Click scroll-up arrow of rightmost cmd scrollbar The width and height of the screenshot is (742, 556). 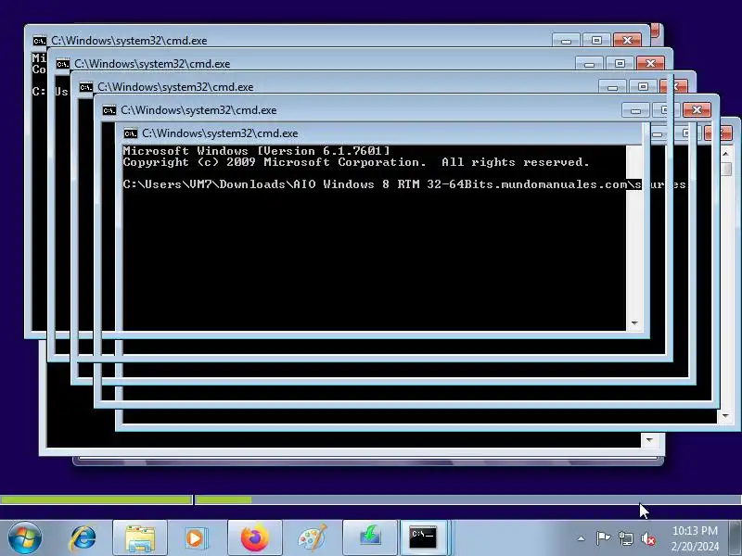tap(726, 154)
